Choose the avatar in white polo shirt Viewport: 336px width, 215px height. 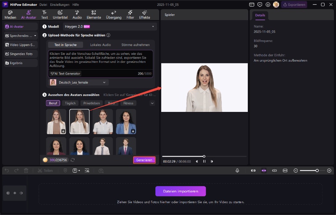(102, 122)
